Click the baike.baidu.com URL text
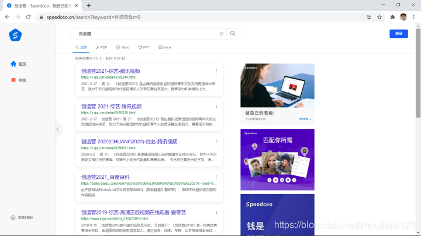The image size is (421, 236). pos(149,184)
